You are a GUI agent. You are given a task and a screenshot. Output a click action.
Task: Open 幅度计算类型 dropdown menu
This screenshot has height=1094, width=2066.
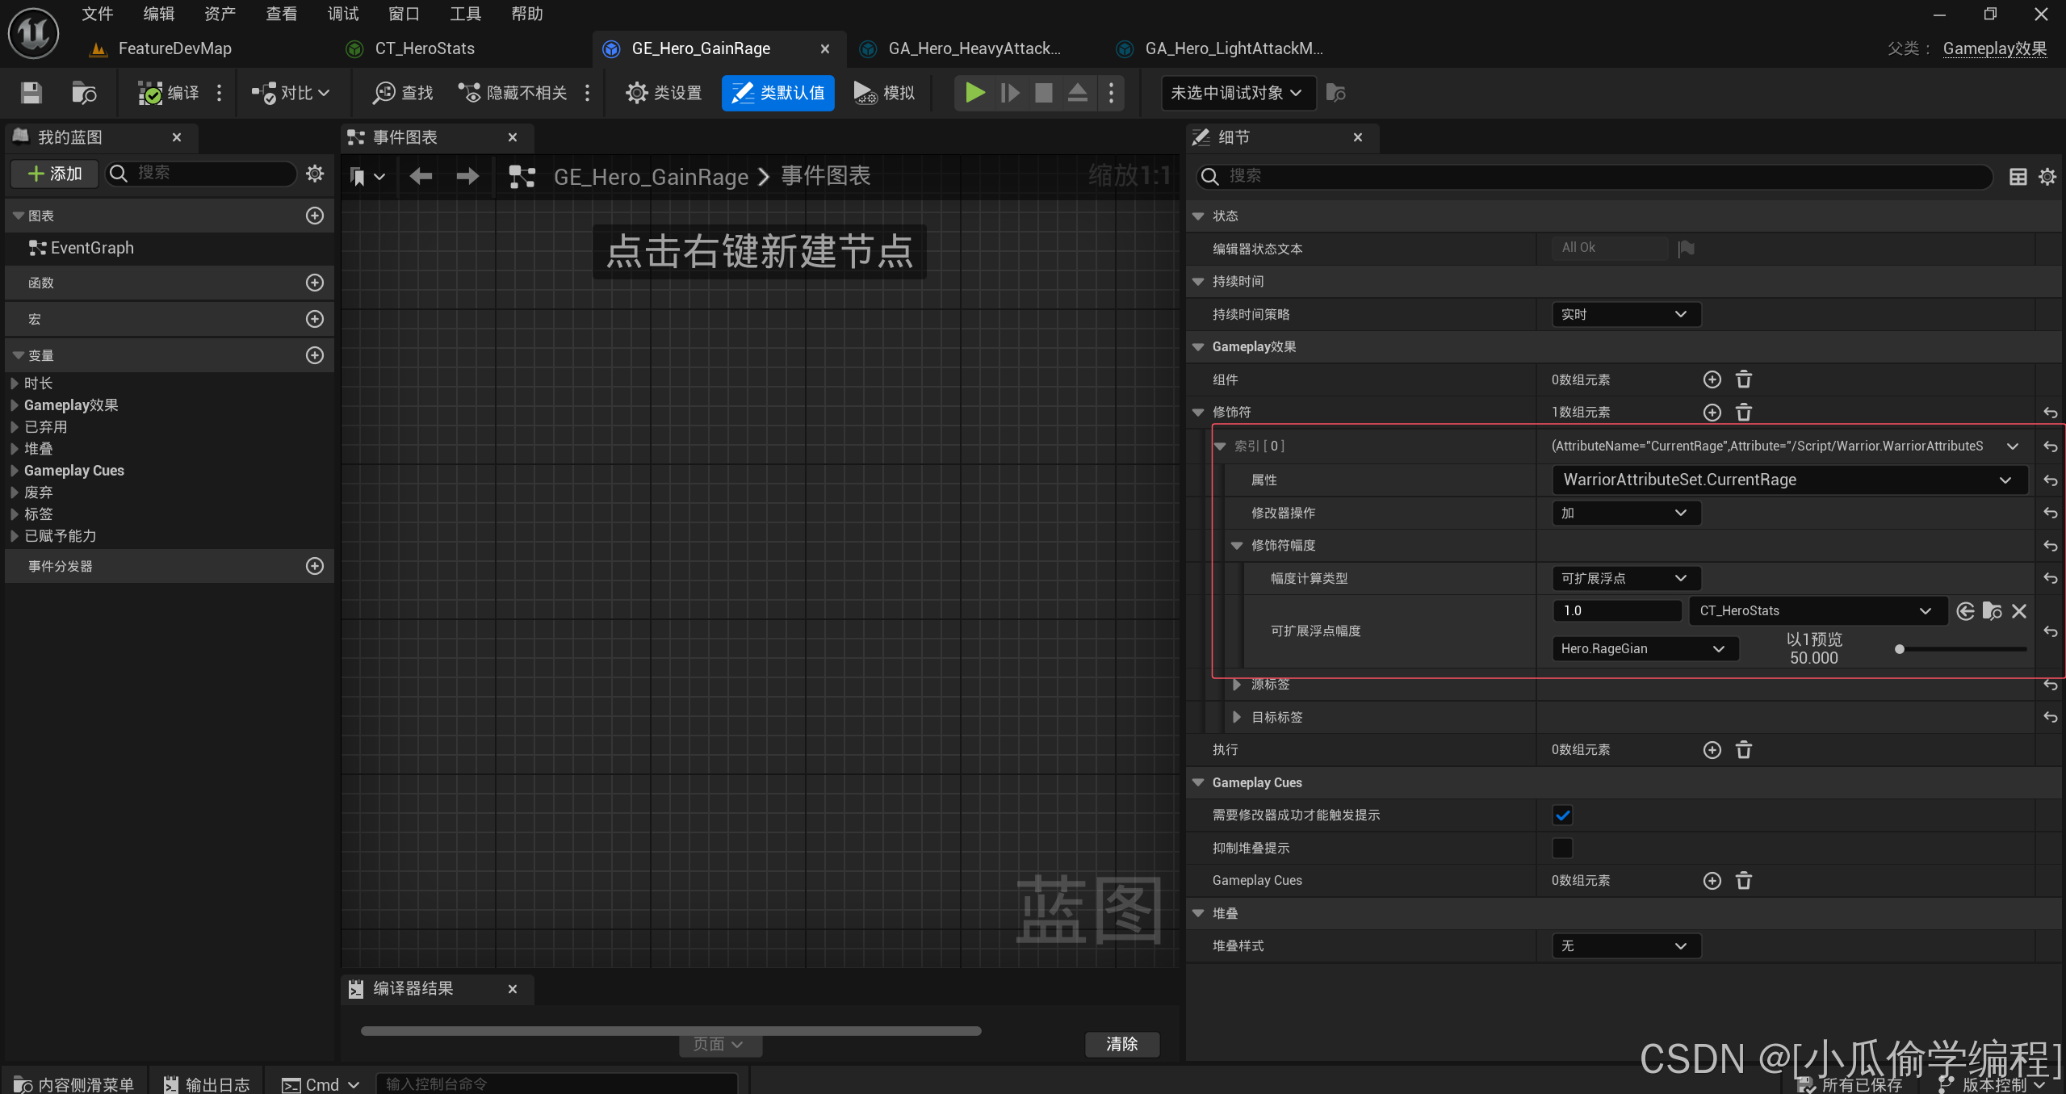1620,578
